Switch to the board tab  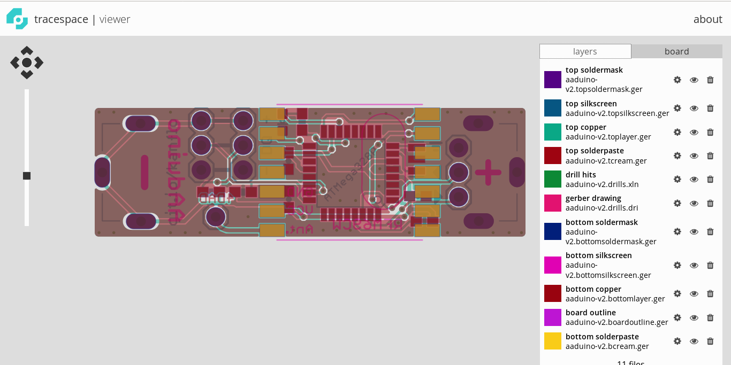click(677, 51)
